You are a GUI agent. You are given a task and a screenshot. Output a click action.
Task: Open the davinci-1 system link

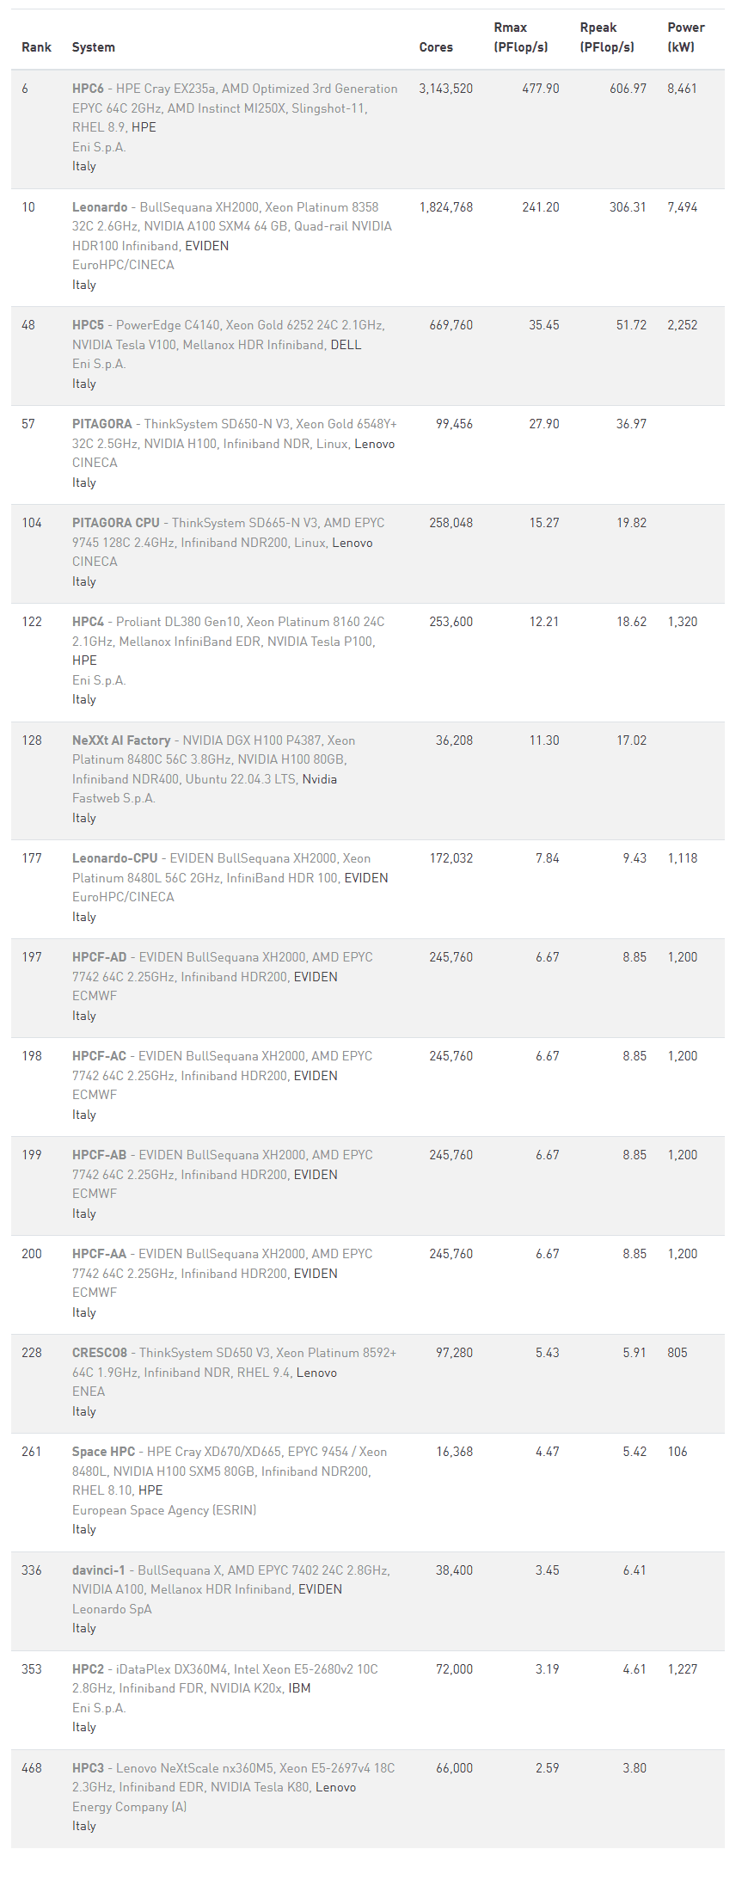point(99,1570)
